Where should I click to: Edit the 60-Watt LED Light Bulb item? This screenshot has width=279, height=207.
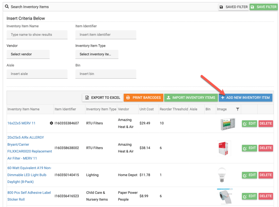click(x=249, y=175)
